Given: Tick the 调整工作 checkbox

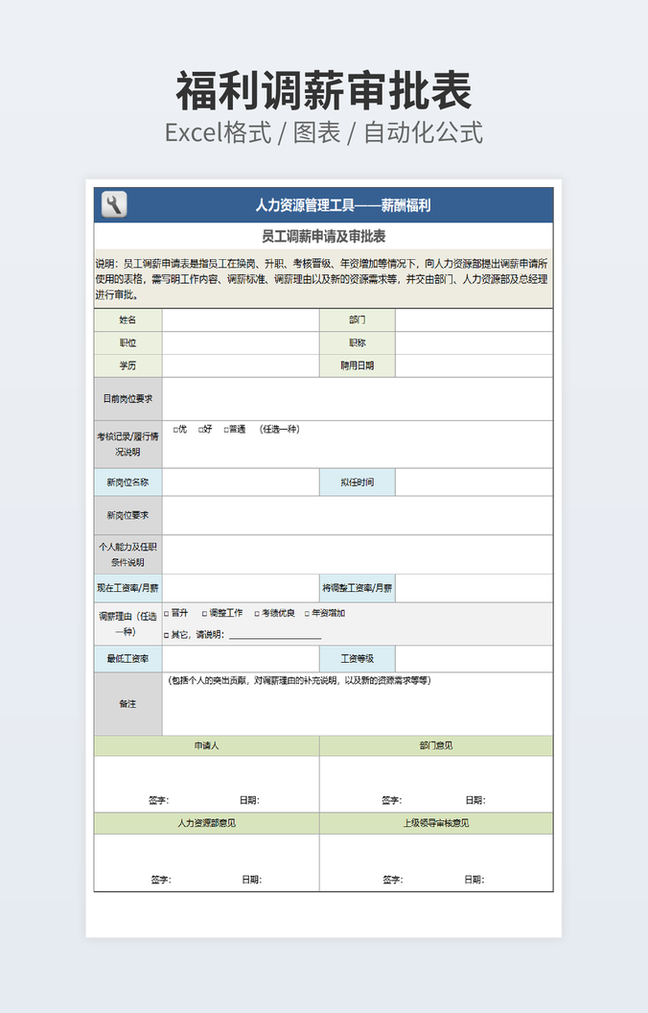Looking at the screenshot, I should tap(204, 614).
